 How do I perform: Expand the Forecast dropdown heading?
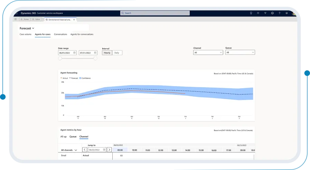click(27, 28)
